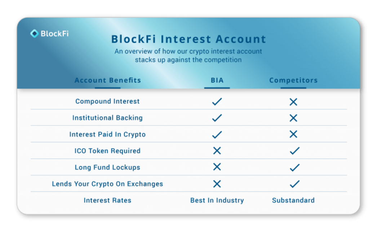
Task: Click the BIA X for Lends Your Crypto On Exchanges
Action: 217,184
